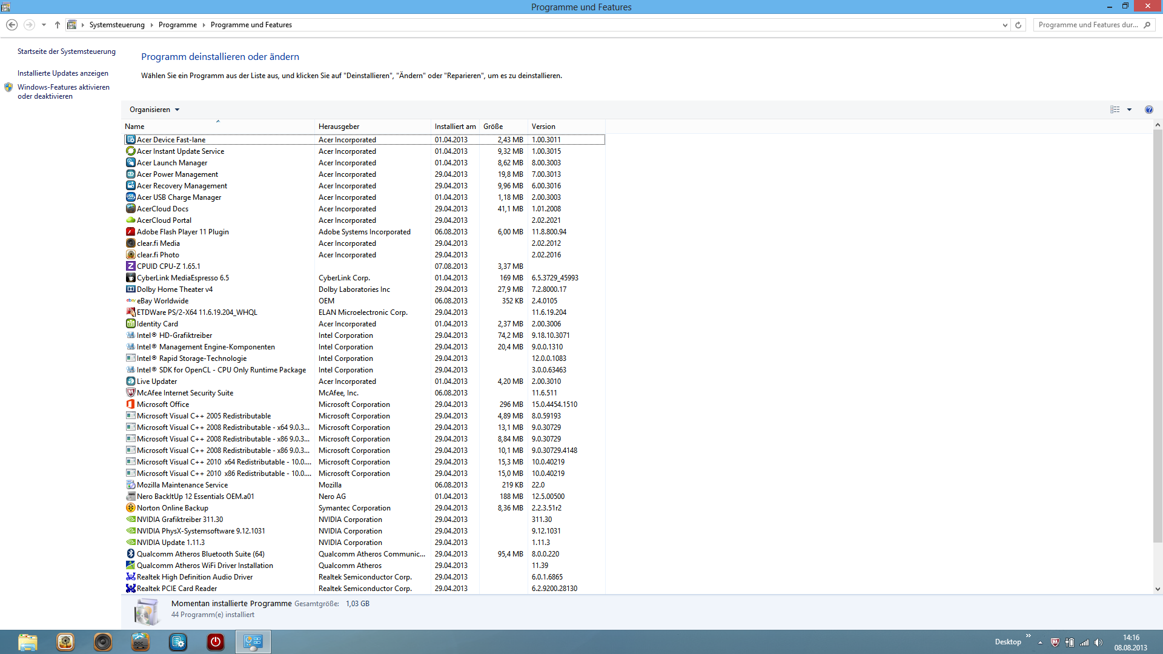This screenshot has height=654, width=1163.
Task: Go back with the back arrow
Action: tap(12, 25)
